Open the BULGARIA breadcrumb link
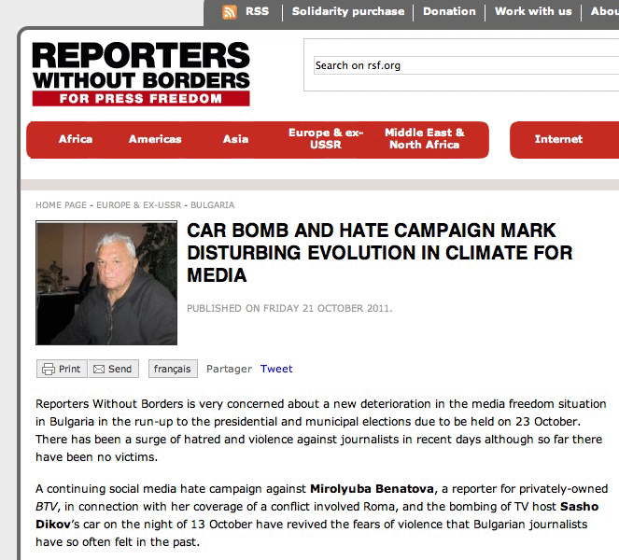The width and height of the screenshot is (619, 560). pyautogui.click(x=212, y=204)
